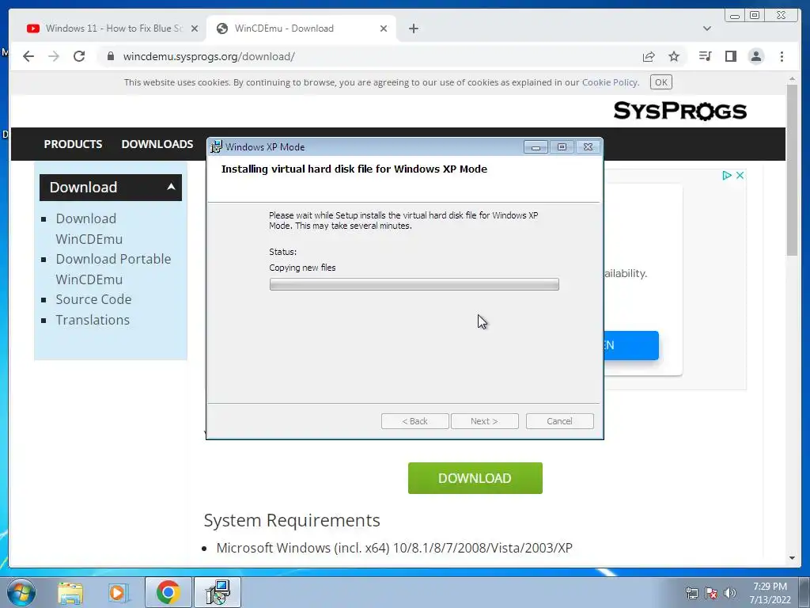This screenshot has width=810, height=608.
Task: Toggle the browser side panel icon
Action: click(730, 56)
